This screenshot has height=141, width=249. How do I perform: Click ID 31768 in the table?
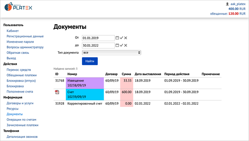pos(60,80)
